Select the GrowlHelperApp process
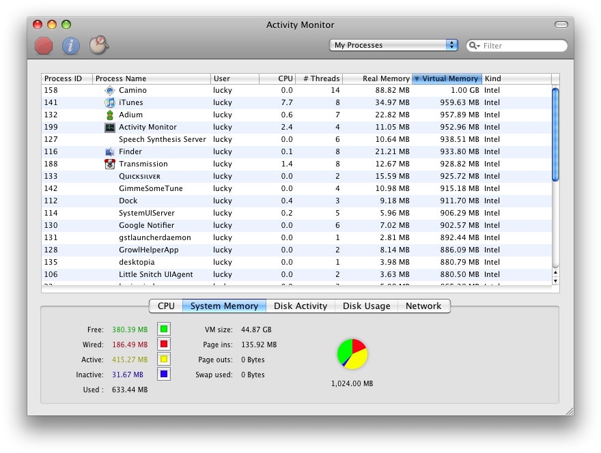The width and height of the screenshot is (601, 453). pos(296,250)
